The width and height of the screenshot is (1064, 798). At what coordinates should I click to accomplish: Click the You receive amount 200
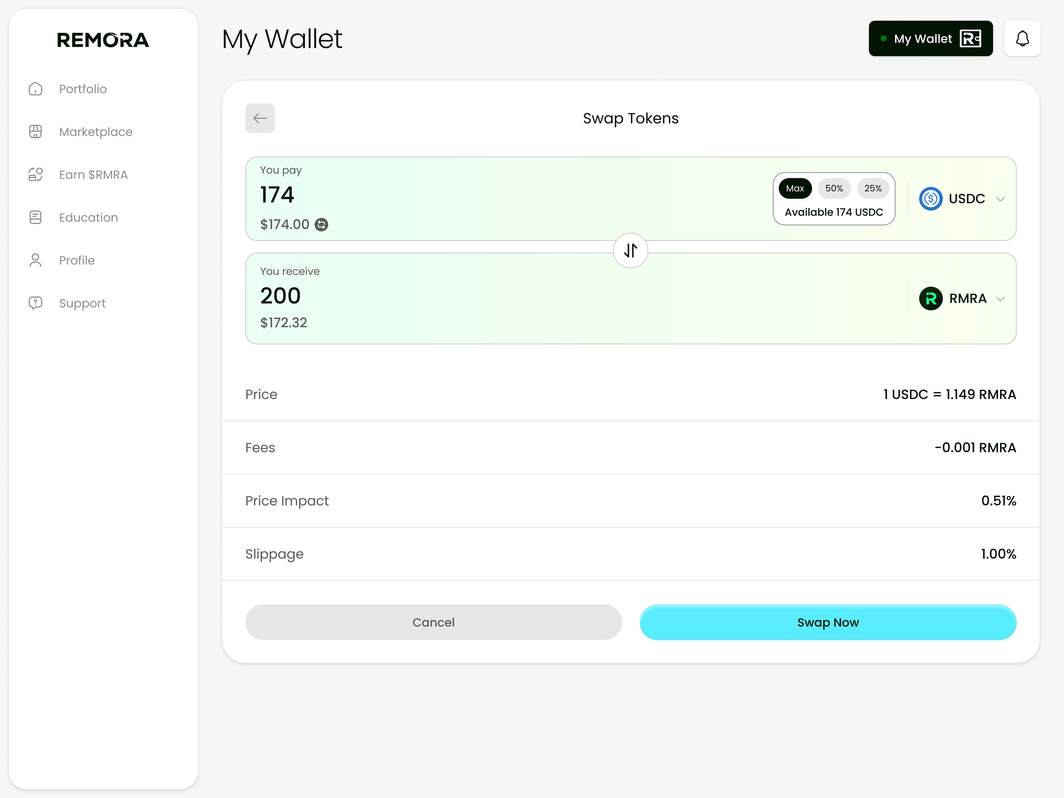[x=280, y=296]
